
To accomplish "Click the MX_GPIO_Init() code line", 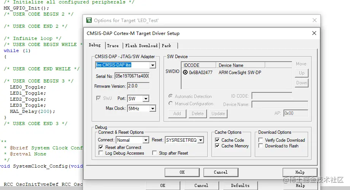I will coord(26,8).
